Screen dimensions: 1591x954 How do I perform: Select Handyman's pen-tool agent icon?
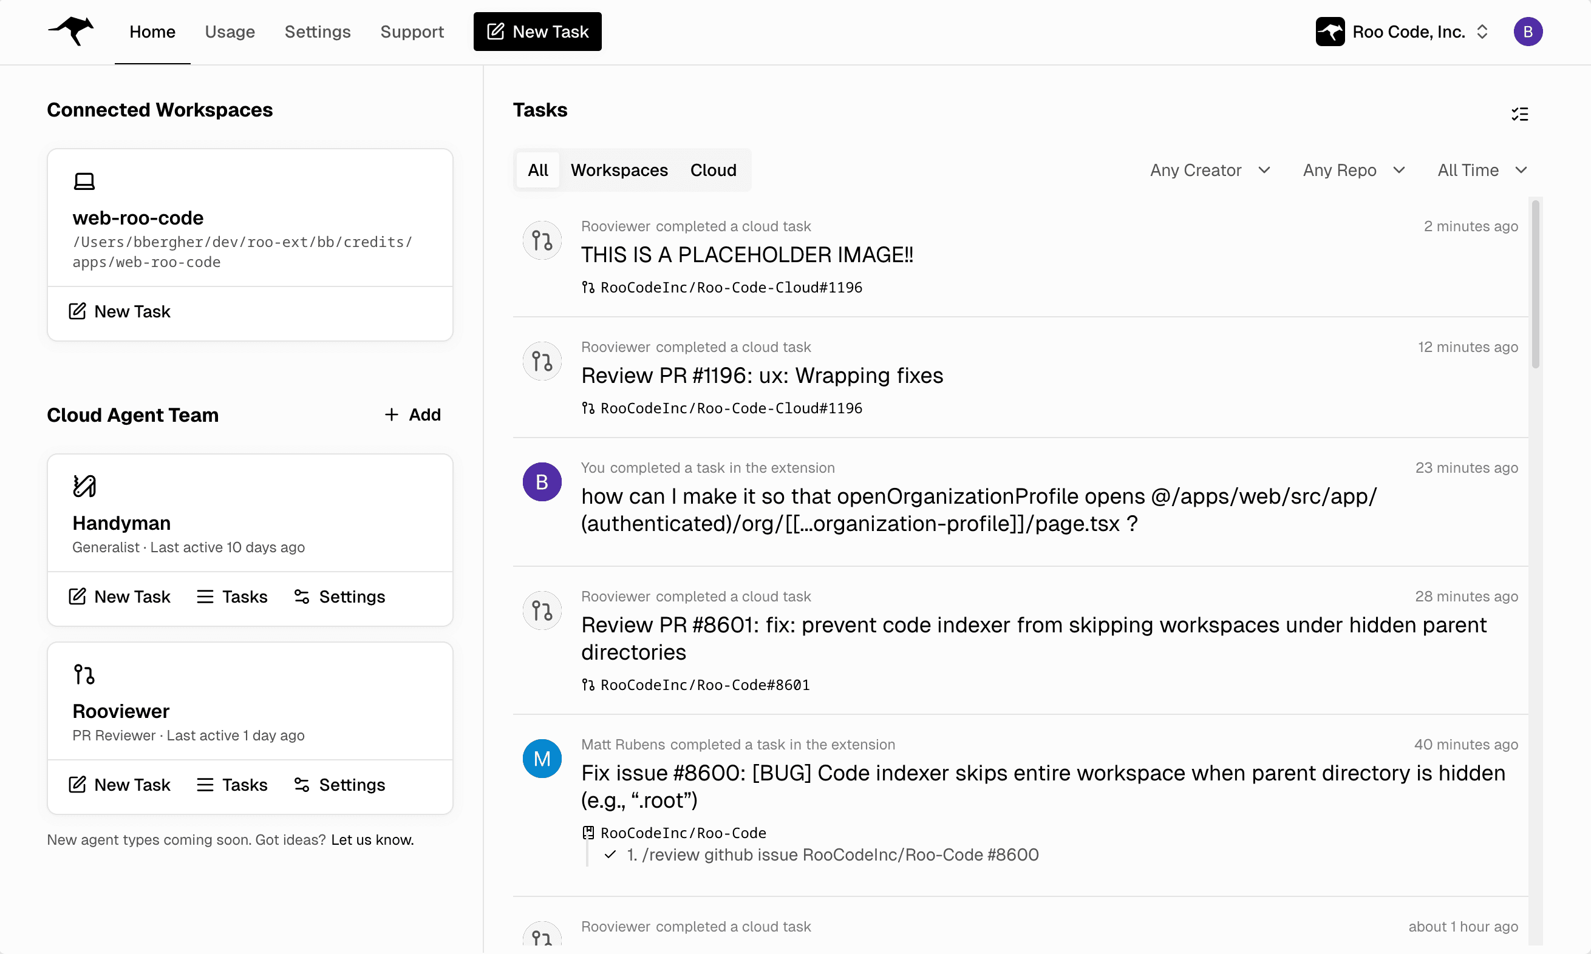click(85, 486)
